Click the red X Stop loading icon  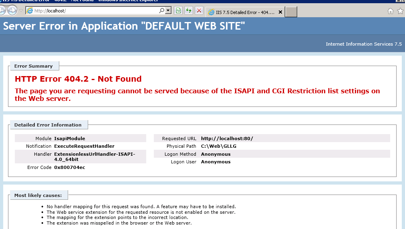tap(199, 10)
